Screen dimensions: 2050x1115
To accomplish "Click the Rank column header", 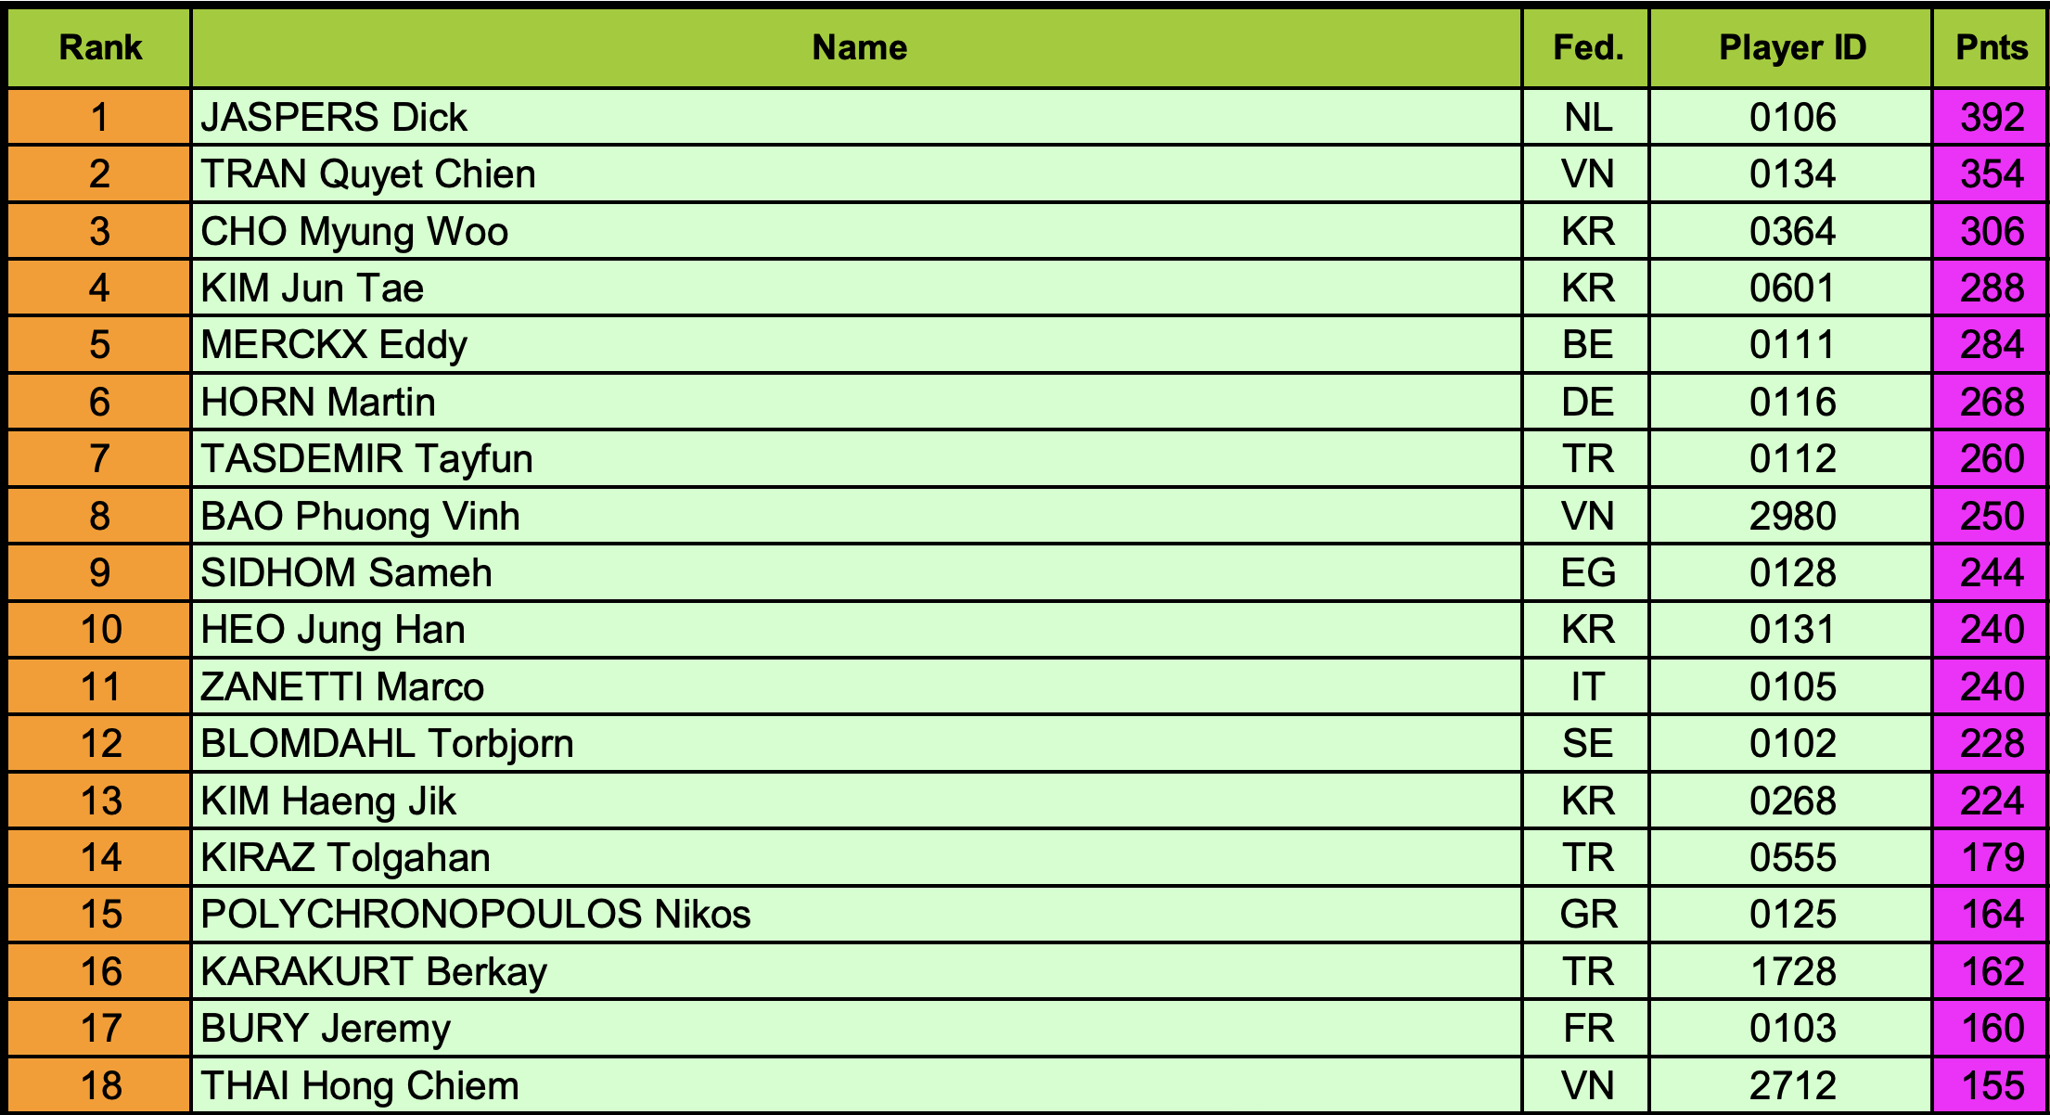I will click(99, 48).
